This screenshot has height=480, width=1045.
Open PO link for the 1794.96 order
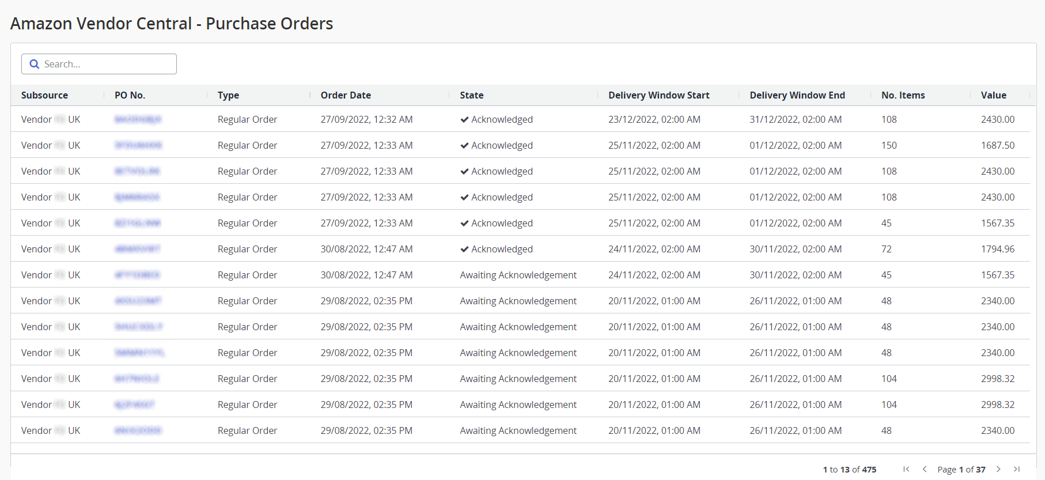click(x=137, y=249)
